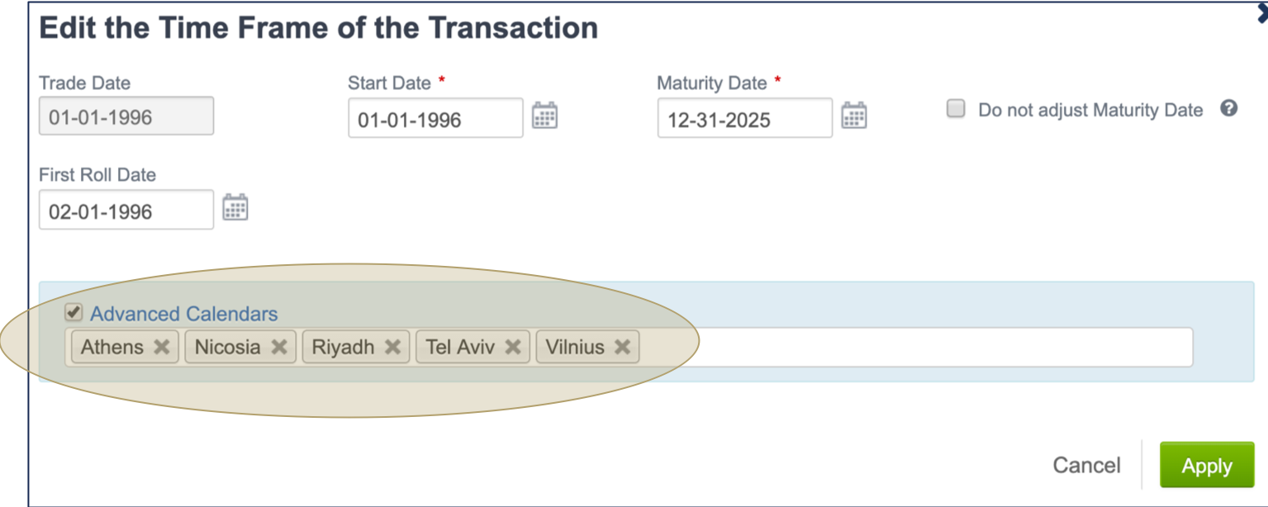This screenshot has height=507, width=1268.
Task: Remove the Athens calendar tag
Action: pos(163,347)
